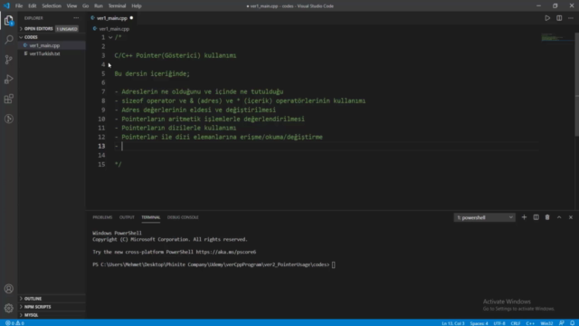Click unsaved dot on ver1_main.cpp tab
Image resolution: width=579 pixels, height=326 pixels.
pos(131,18)
